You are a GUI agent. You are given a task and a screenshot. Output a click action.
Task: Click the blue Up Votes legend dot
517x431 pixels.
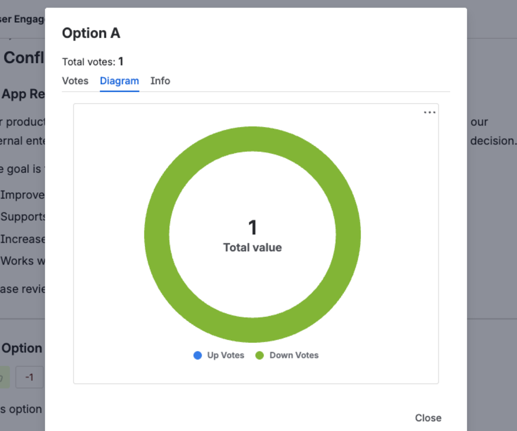pyautogui.click(x=198, y=355)
